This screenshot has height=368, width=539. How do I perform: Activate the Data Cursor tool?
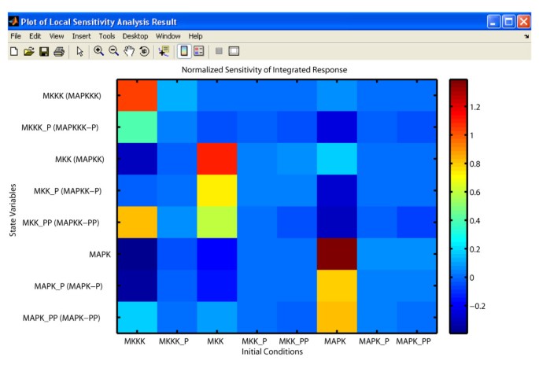click(x=164, y=51)
